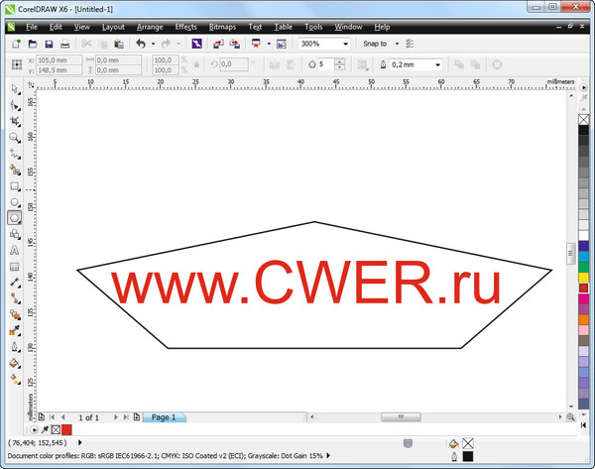The image size is (595, 469).
Task: Select the Table tool
Action: (x=15, y=266)
